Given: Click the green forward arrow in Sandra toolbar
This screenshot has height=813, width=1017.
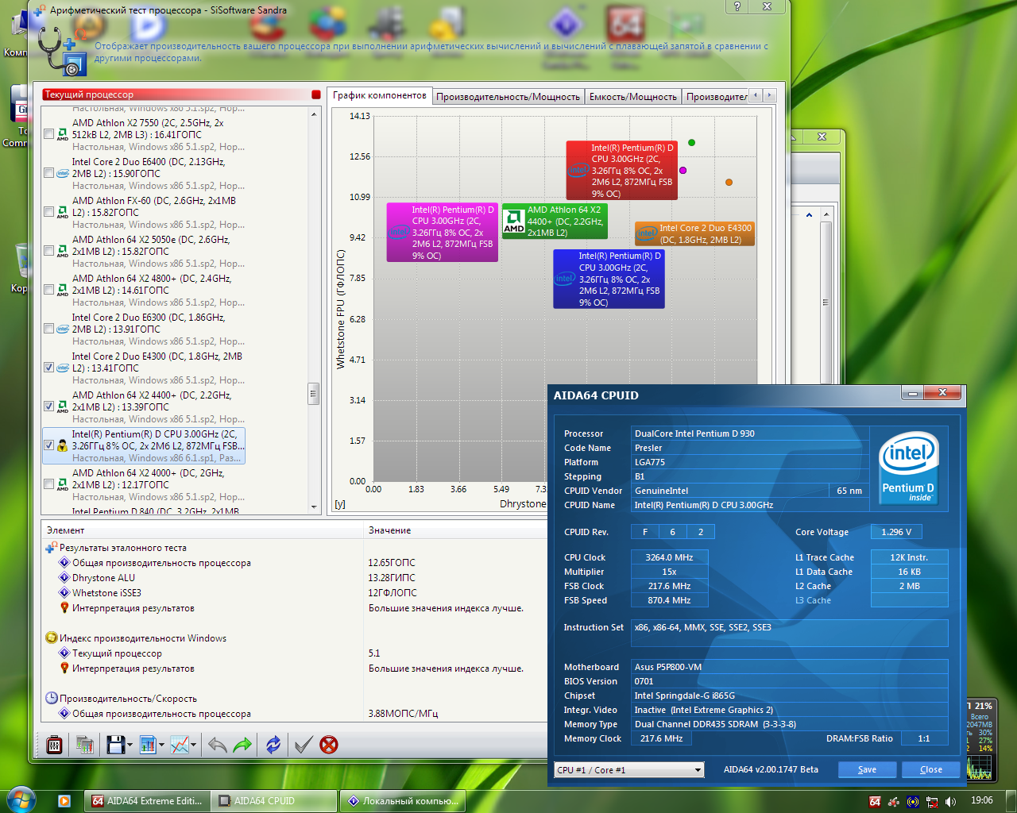Looking at the screenshot, I should point(242,745).
